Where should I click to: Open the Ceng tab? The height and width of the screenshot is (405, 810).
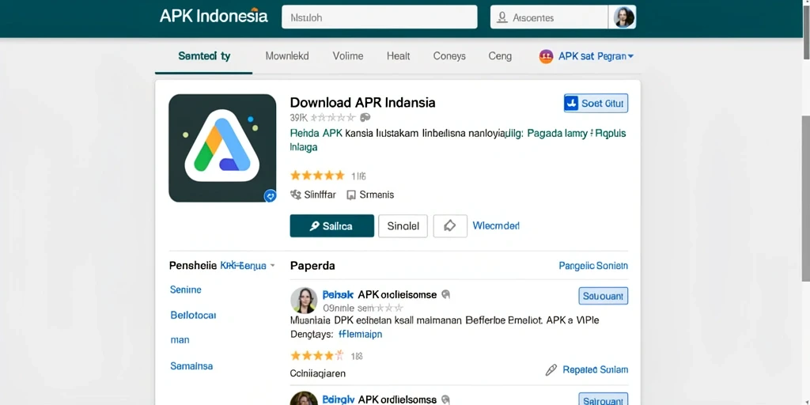pos(500,56)
